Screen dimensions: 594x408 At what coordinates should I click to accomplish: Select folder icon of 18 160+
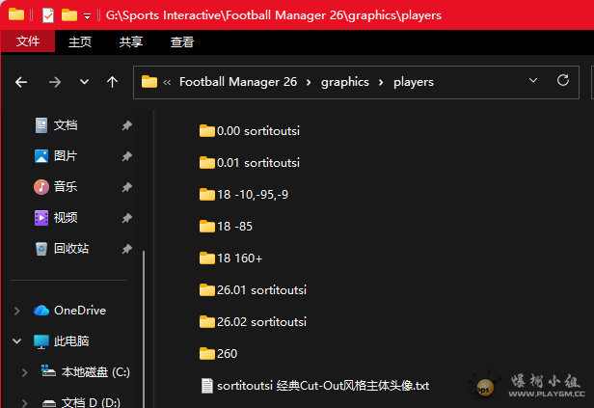coord(206,258)
